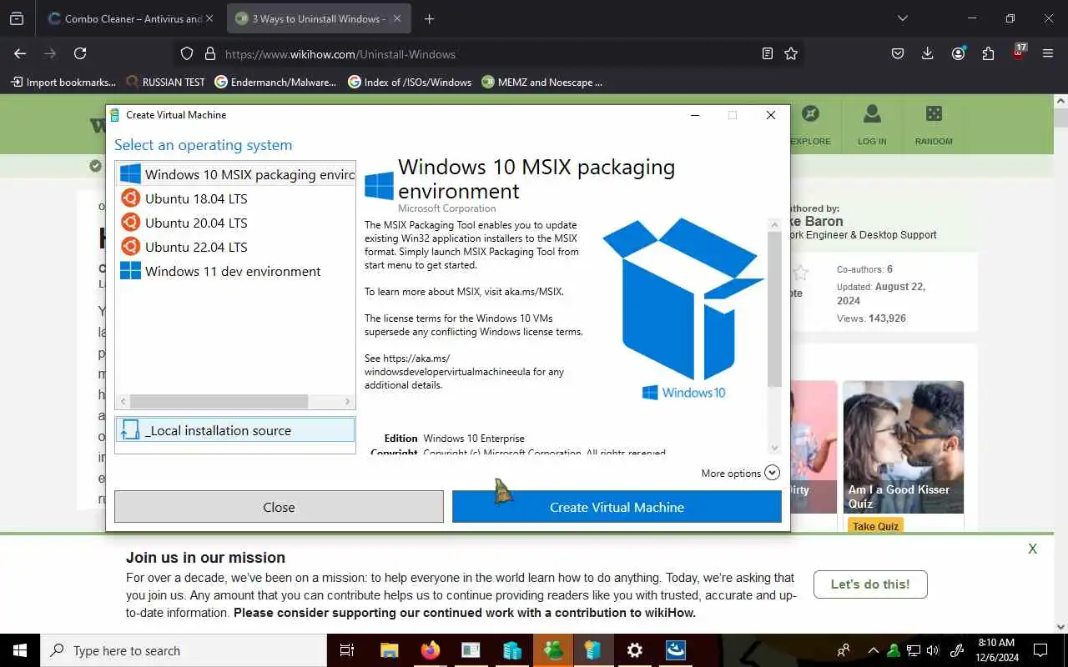
Task: Choose Local installation source option
Action: point(235,430)
